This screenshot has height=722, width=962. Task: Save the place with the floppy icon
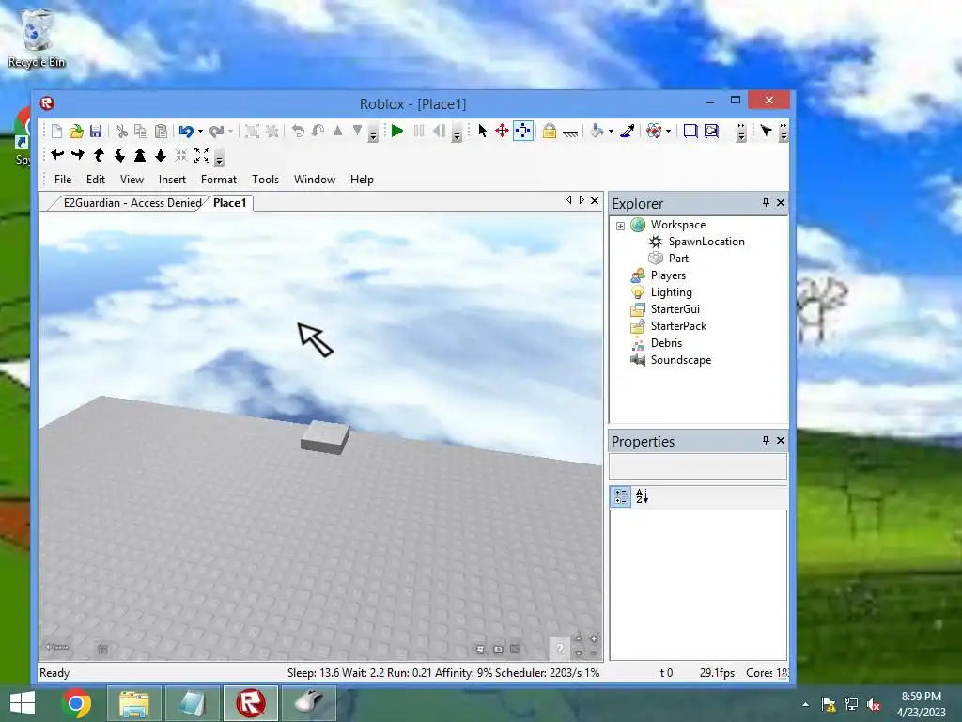pos(96,131)
